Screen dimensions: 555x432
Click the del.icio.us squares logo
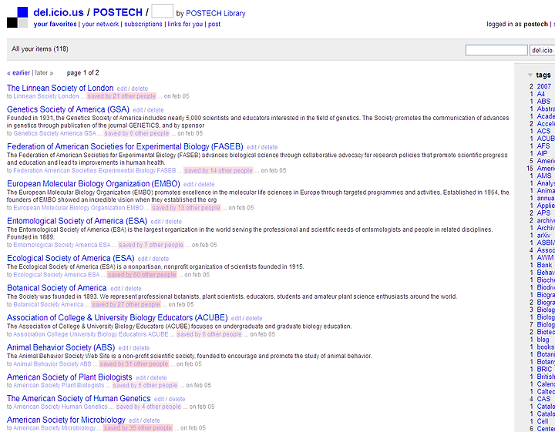click(x=17, y=17)
